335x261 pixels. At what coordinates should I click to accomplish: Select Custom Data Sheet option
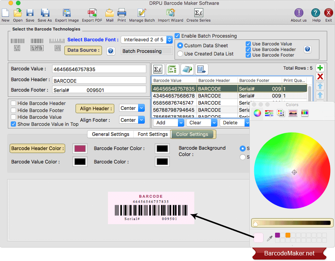click(180, 45)
